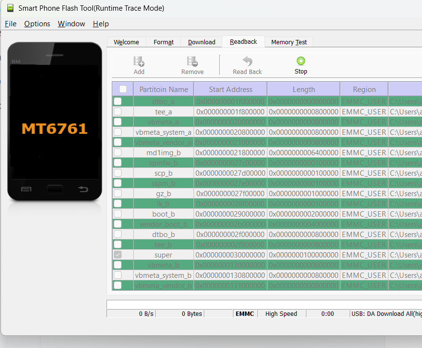Open the File menu
The height and width of the screenshot is (348, 422).
pos(11,24)
